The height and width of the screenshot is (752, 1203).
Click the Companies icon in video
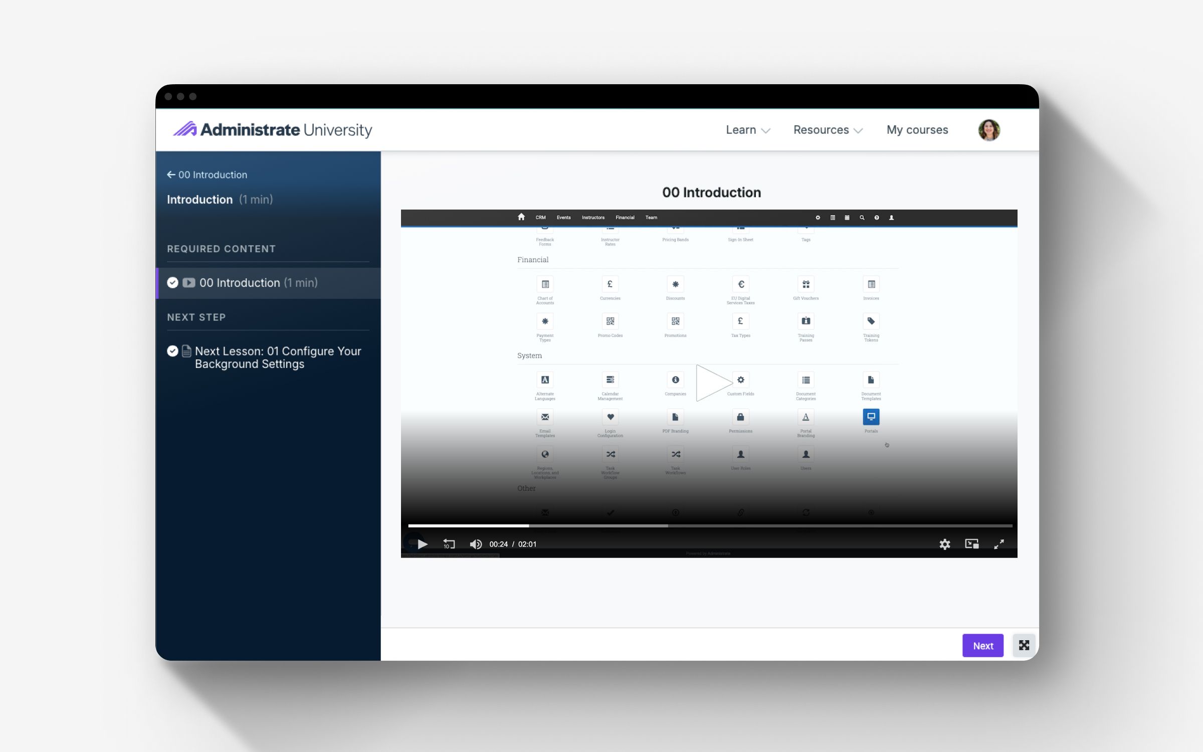click(x=675, y=380)
